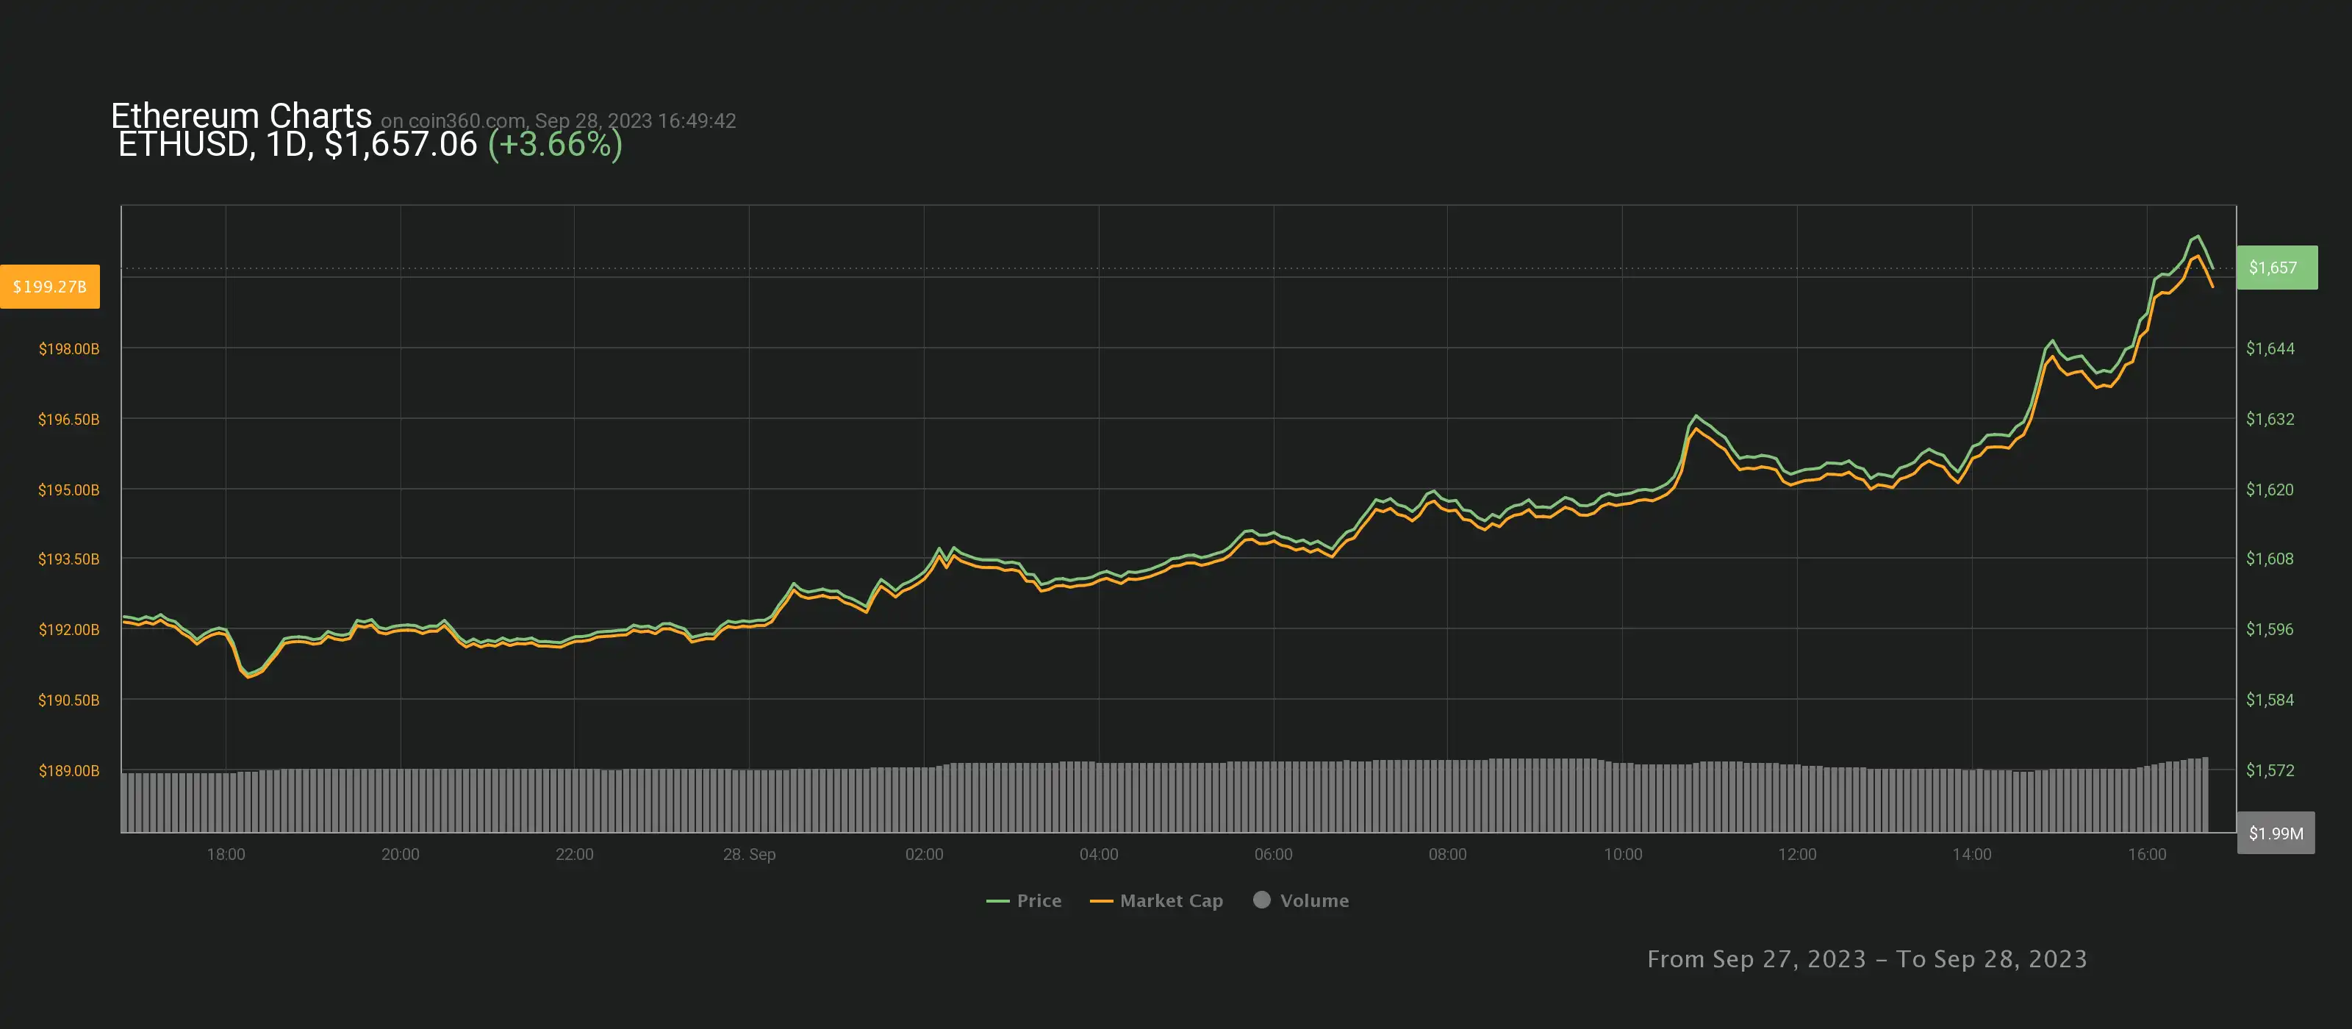2352x1029 pixels.
Task: Click the $1,608 price axis label
Action: (2270, 559)
